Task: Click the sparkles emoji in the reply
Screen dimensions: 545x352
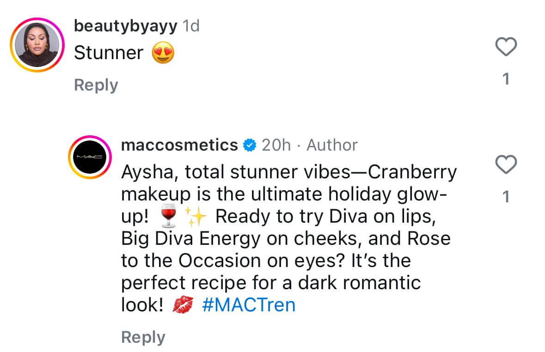Action: point(194,217)
